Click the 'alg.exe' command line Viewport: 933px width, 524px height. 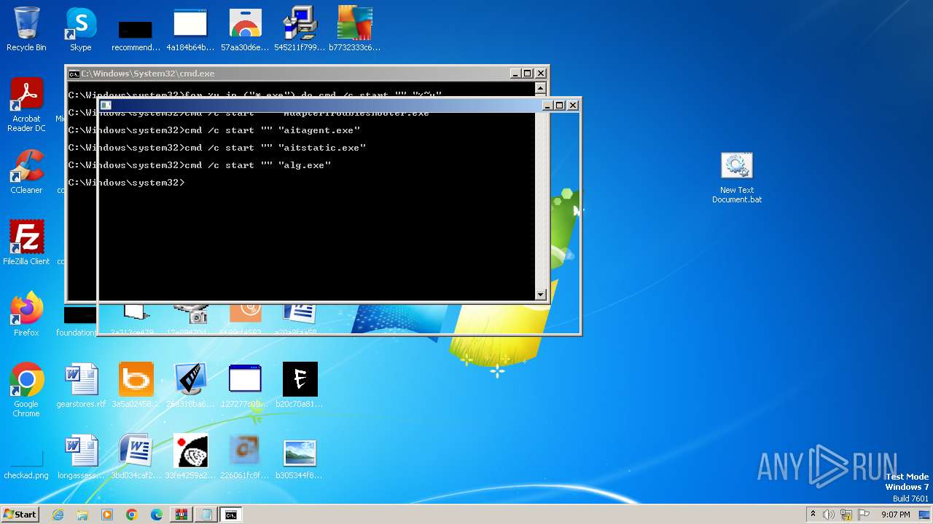(x=200, y=165)
